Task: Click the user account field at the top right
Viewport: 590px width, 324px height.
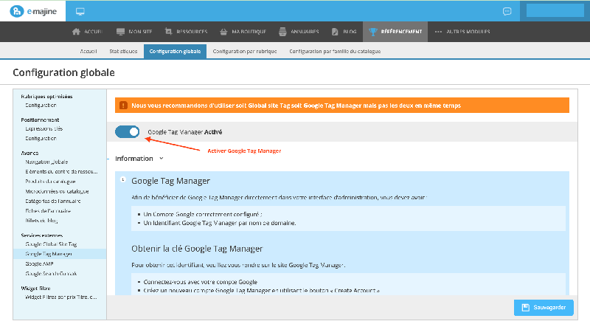Action: pos(555,10)
